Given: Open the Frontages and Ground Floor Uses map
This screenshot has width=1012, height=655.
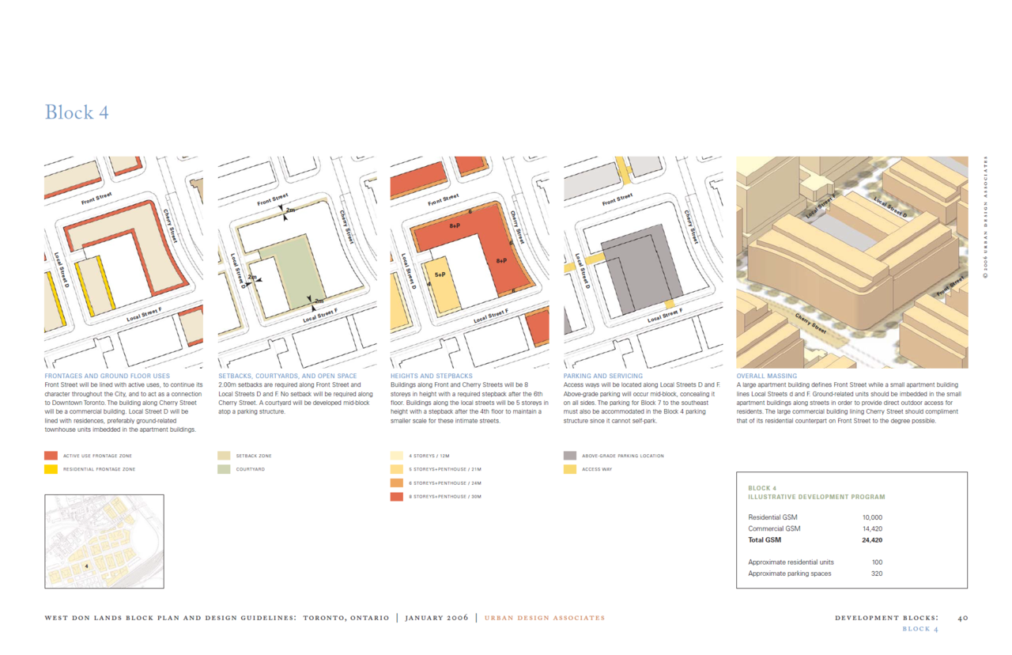Looking at the screenshot, I should [x=123, y=262].
